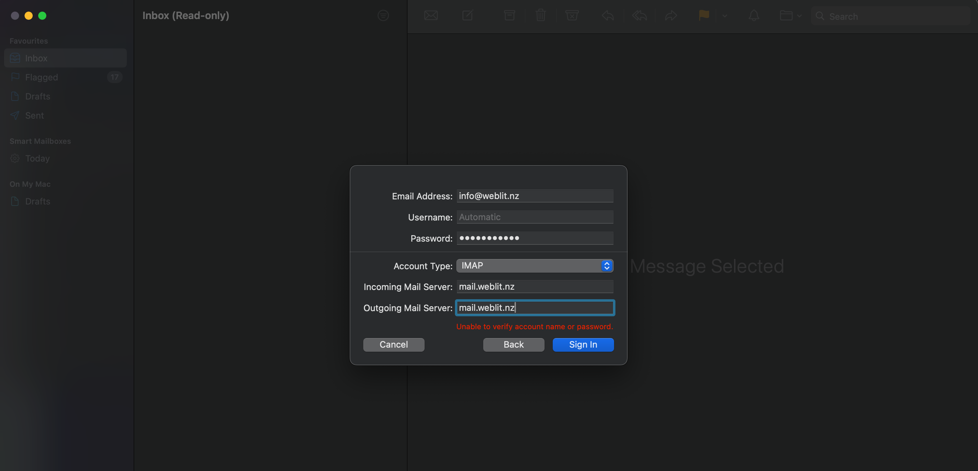978x471 pixels.
Task: Click the Back button
Action: pos(514,345)
